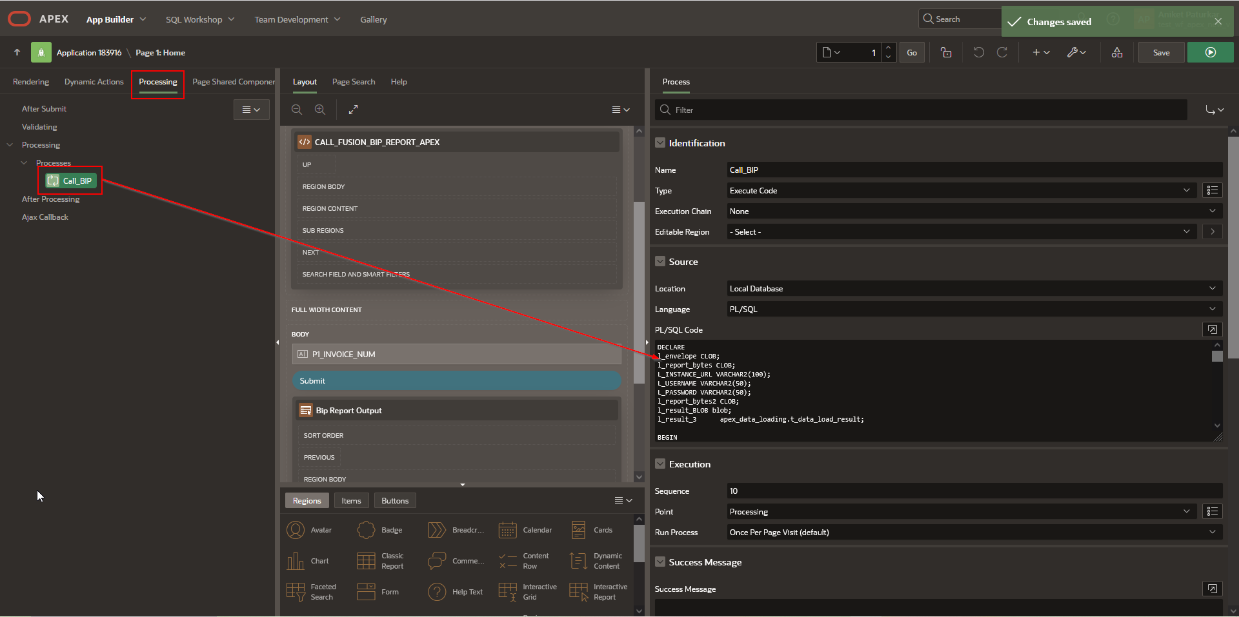Focus the property Filter field
Screen dimensions: 1239x617
[x=922, y=110]
